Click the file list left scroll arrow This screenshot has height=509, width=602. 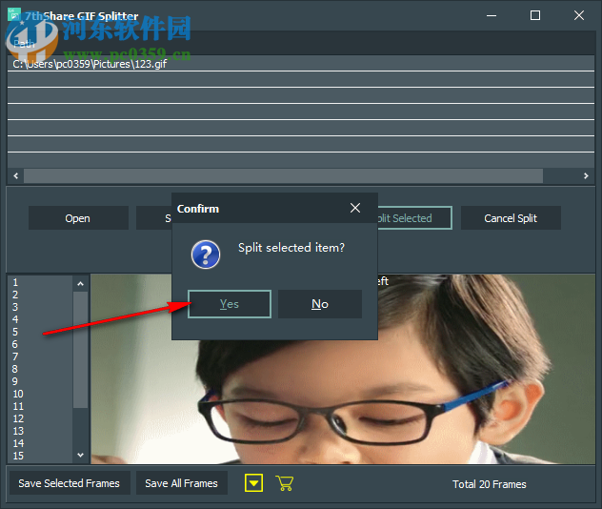point(16,176)
